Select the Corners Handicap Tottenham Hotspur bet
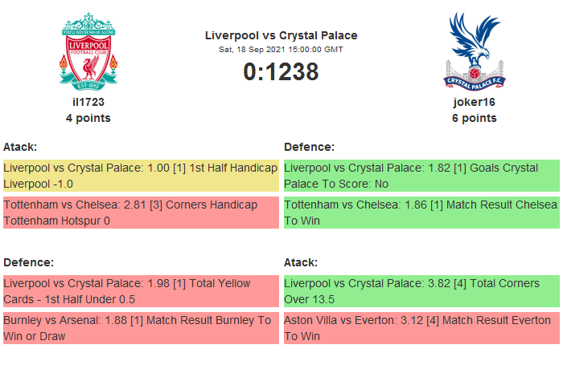 coord(141,213)
